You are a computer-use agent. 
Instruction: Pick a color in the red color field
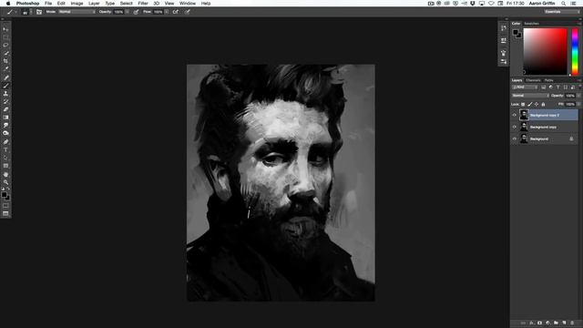[x=545, y=52]
